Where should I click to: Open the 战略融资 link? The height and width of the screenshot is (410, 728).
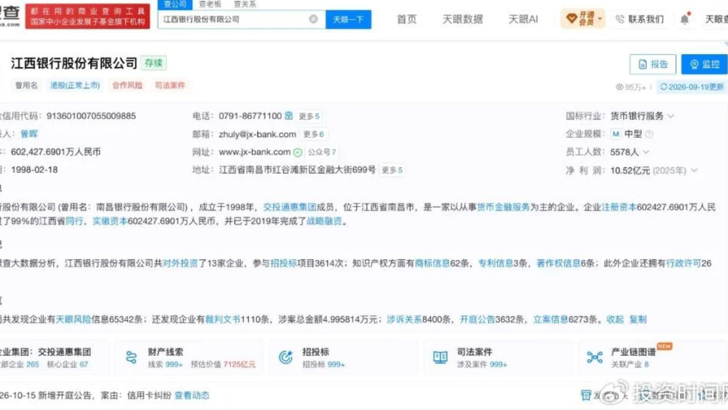324,222
